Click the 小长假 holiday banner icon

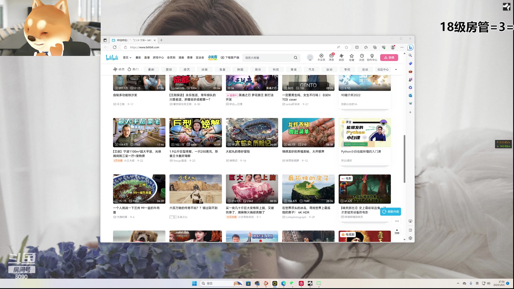[x=213, y=57]
